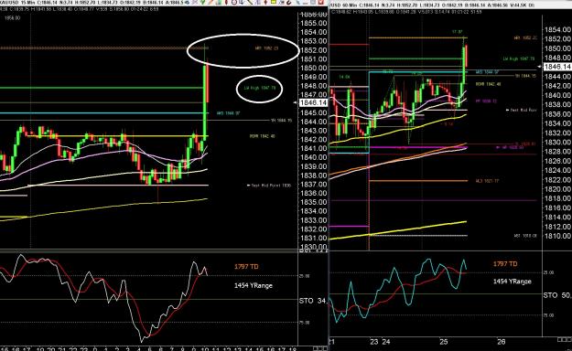Click the green marker toolbar icon

(x=202, y=2)
